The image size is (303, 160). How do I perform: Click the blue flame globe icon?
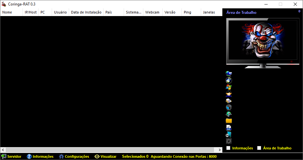point(229,80)
